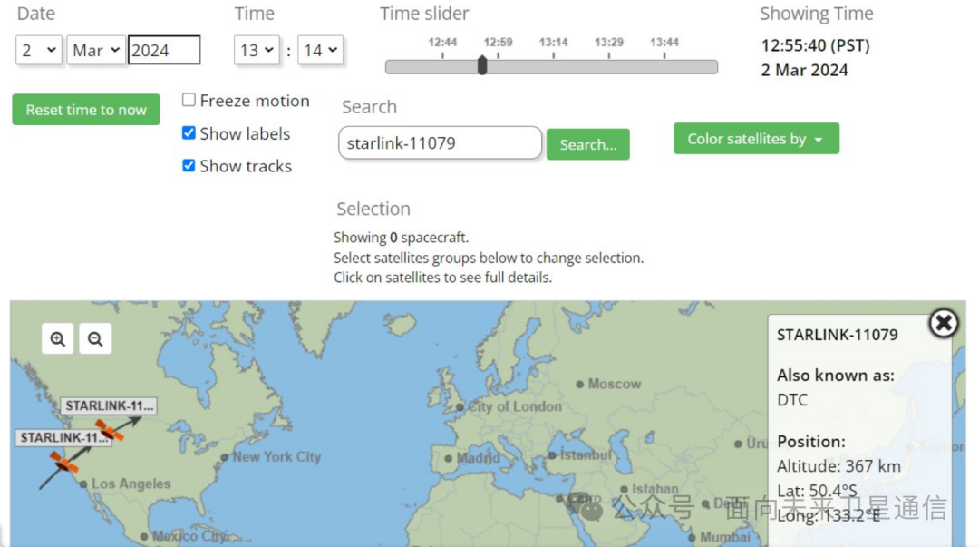Click the time slider handle
The height and width of the screenshot is (547, 979).
pyautogui.click(x=482, y=65)
